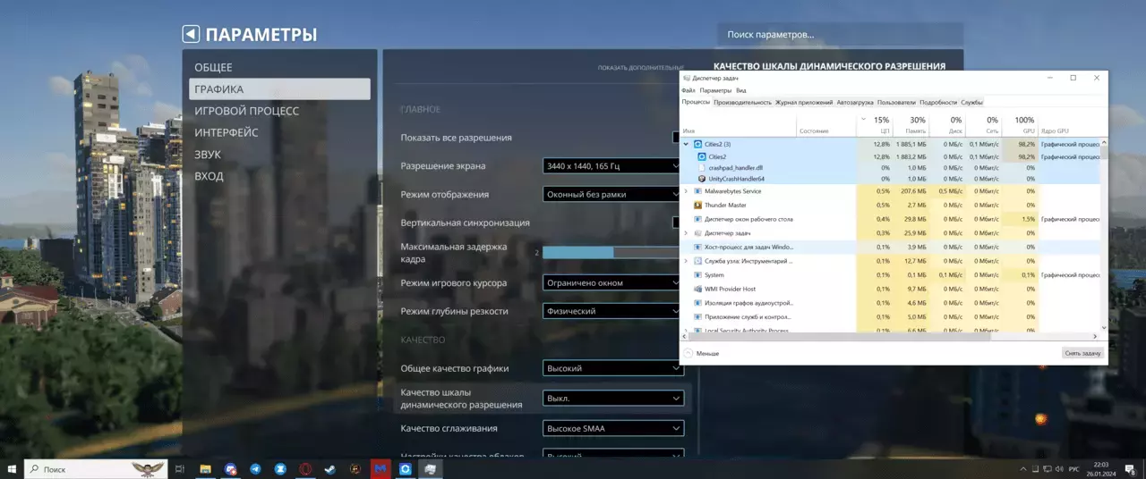Image resolution: width=1146 pixels, height=479 pixels.
Task: Click the Поиск параметров search field
Action: coord(840,35)
